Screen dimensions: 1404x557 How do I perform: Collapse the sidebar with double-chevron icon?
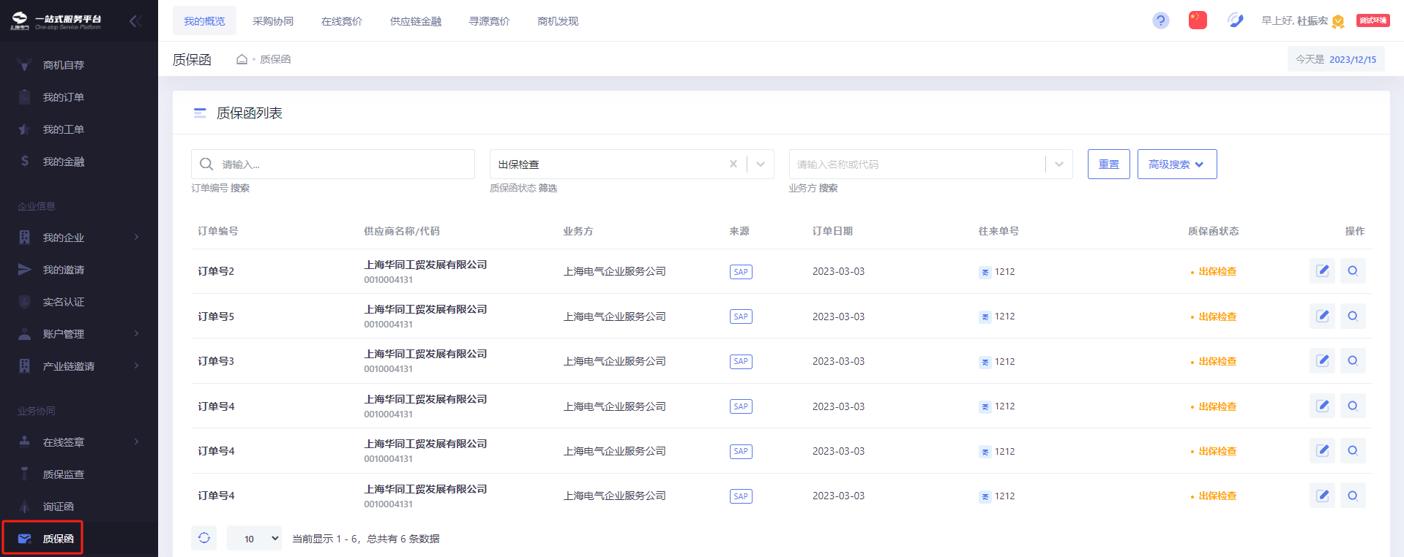135,21
